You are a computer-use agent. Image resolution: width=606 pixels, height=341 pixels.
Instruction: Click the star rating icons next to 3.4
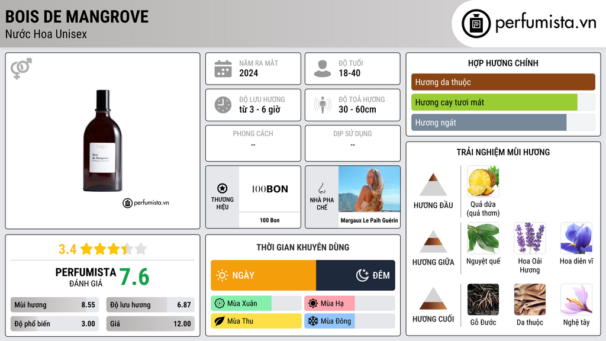coord(114,249)
